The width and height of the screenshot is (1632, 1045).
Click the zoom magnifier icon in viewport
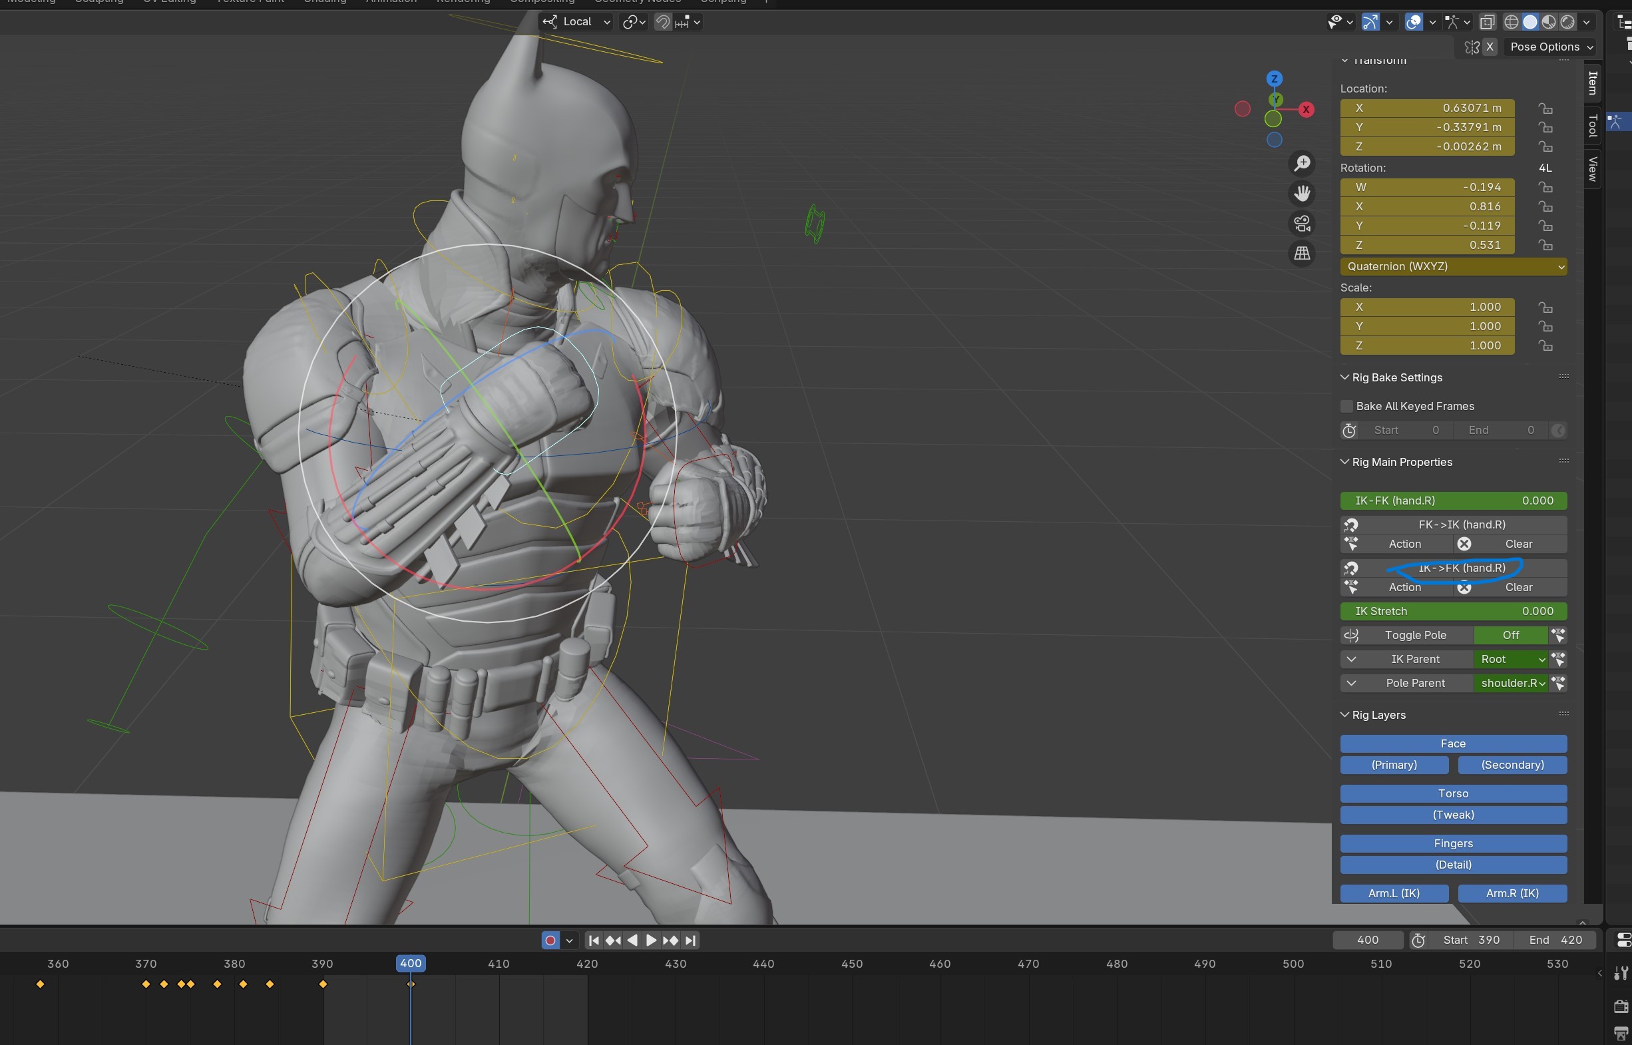pyautogui.click(x=1301, y=164)
